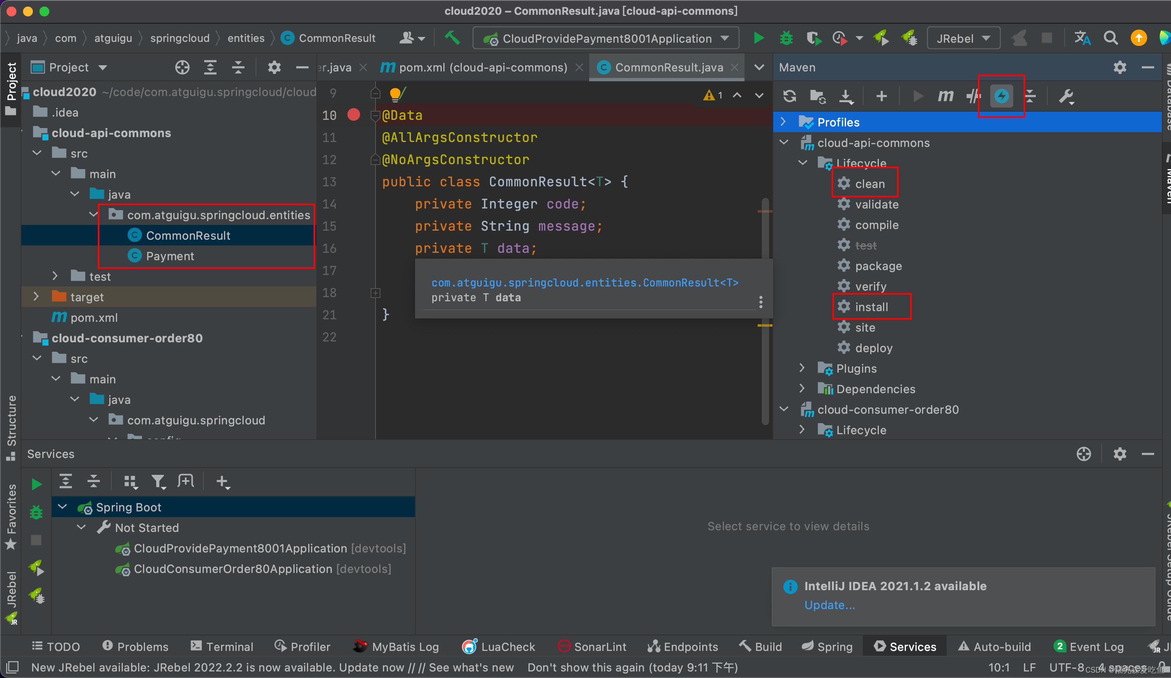Collapse all in the Maven tool window
Screen dimensions: 1171x678
click(1030, 96)
